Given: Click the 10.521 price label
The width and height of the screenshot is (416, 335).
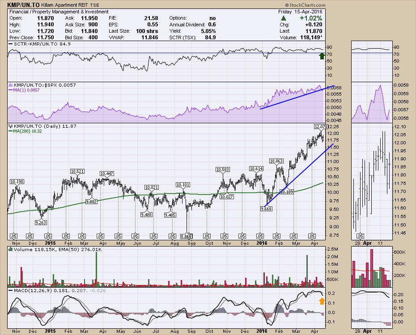Looking at the screenshot, I should [77, 172].
